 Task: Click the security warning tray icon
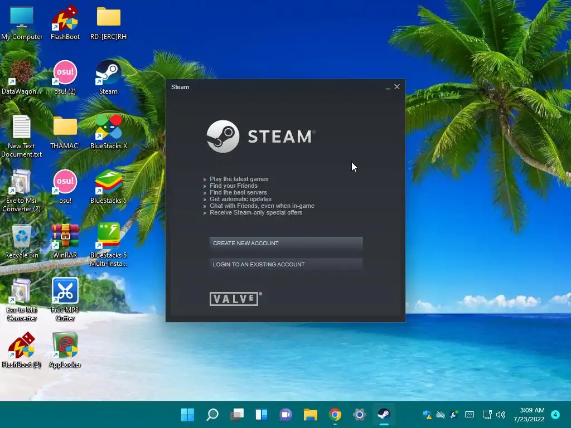[x=427, y=415]
